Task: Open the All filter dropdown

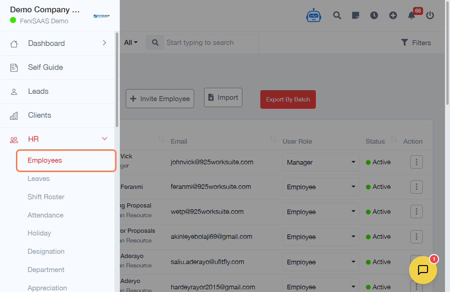Action: pos(131,43)
